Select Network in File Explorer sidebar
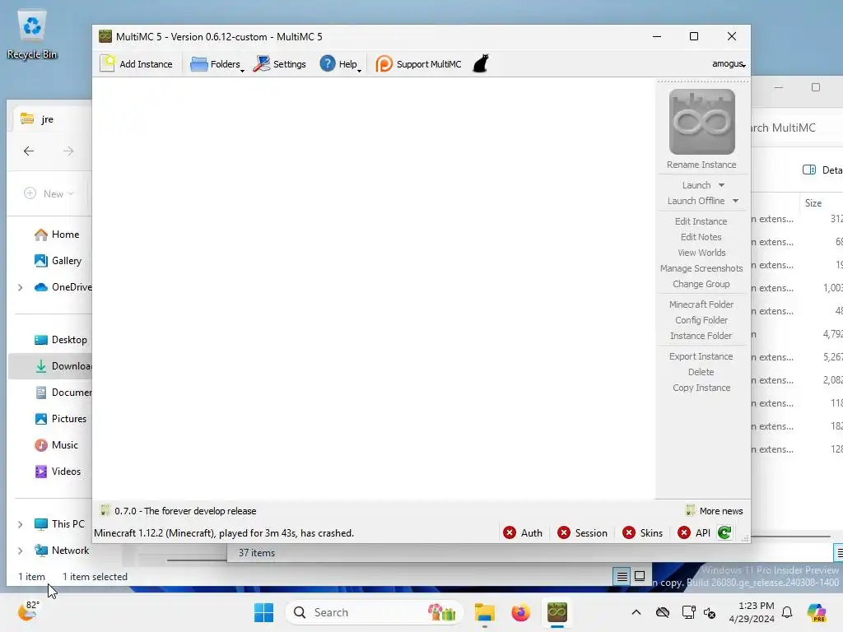Screen dimensions: 843x632 (61, 551)
